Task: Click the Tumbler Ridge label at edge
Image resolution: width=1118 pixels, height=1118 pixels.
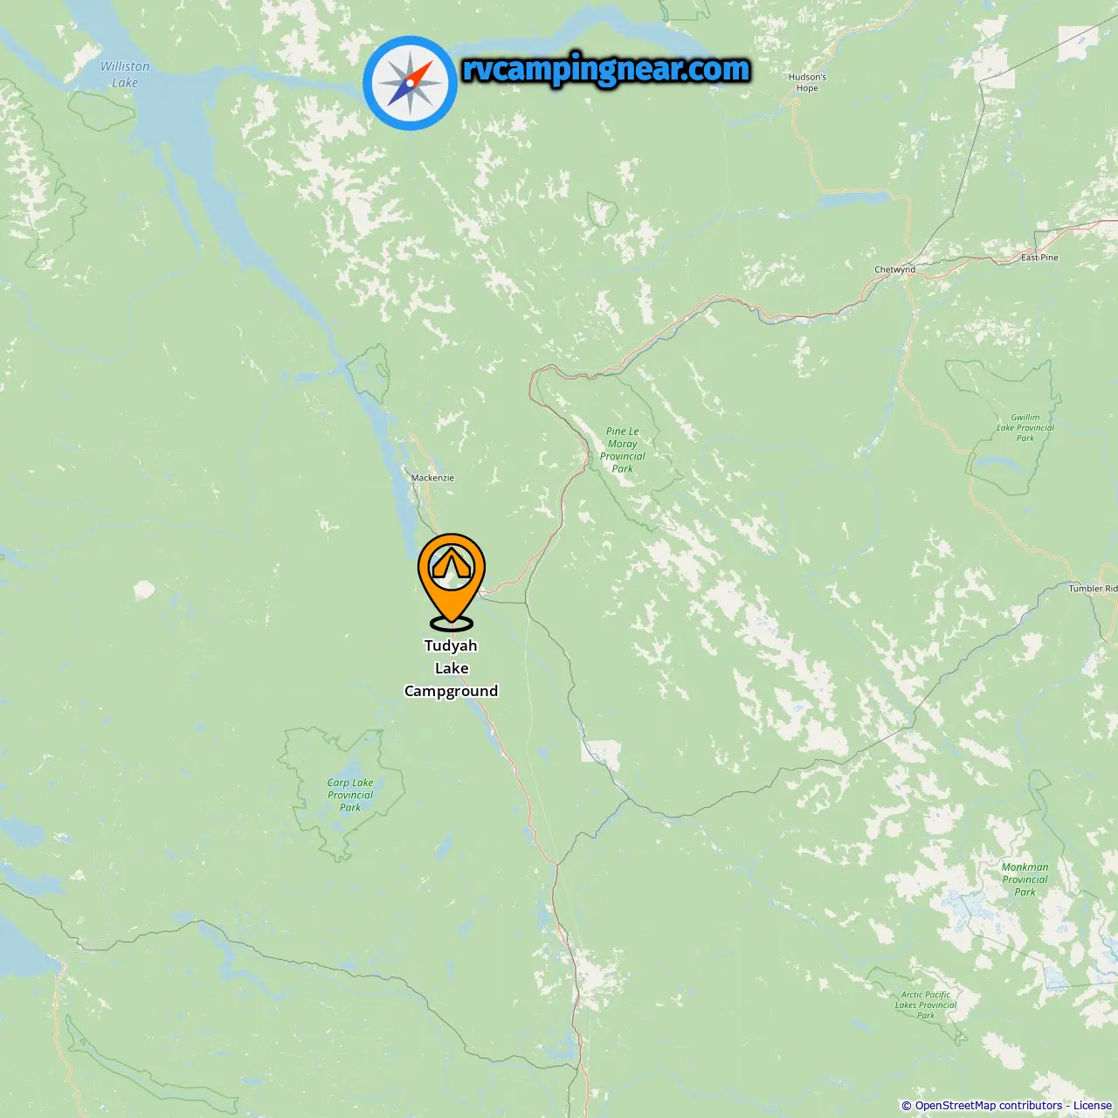Action: pos(1093,589)
